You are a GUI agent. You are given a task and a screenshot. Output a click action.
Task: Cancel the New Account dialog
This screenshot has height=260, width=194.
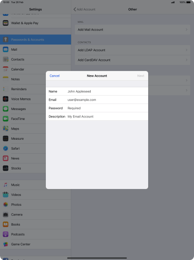click(x=55, y=76)
